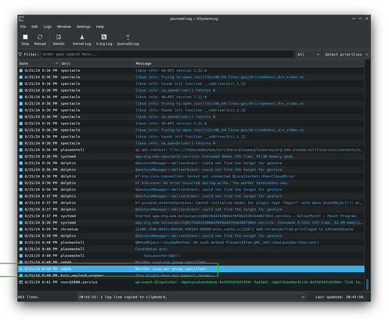This screenshot has width=389, height=323.
Task: Click the info icon on the chromium row
Action: coord(21,229)
